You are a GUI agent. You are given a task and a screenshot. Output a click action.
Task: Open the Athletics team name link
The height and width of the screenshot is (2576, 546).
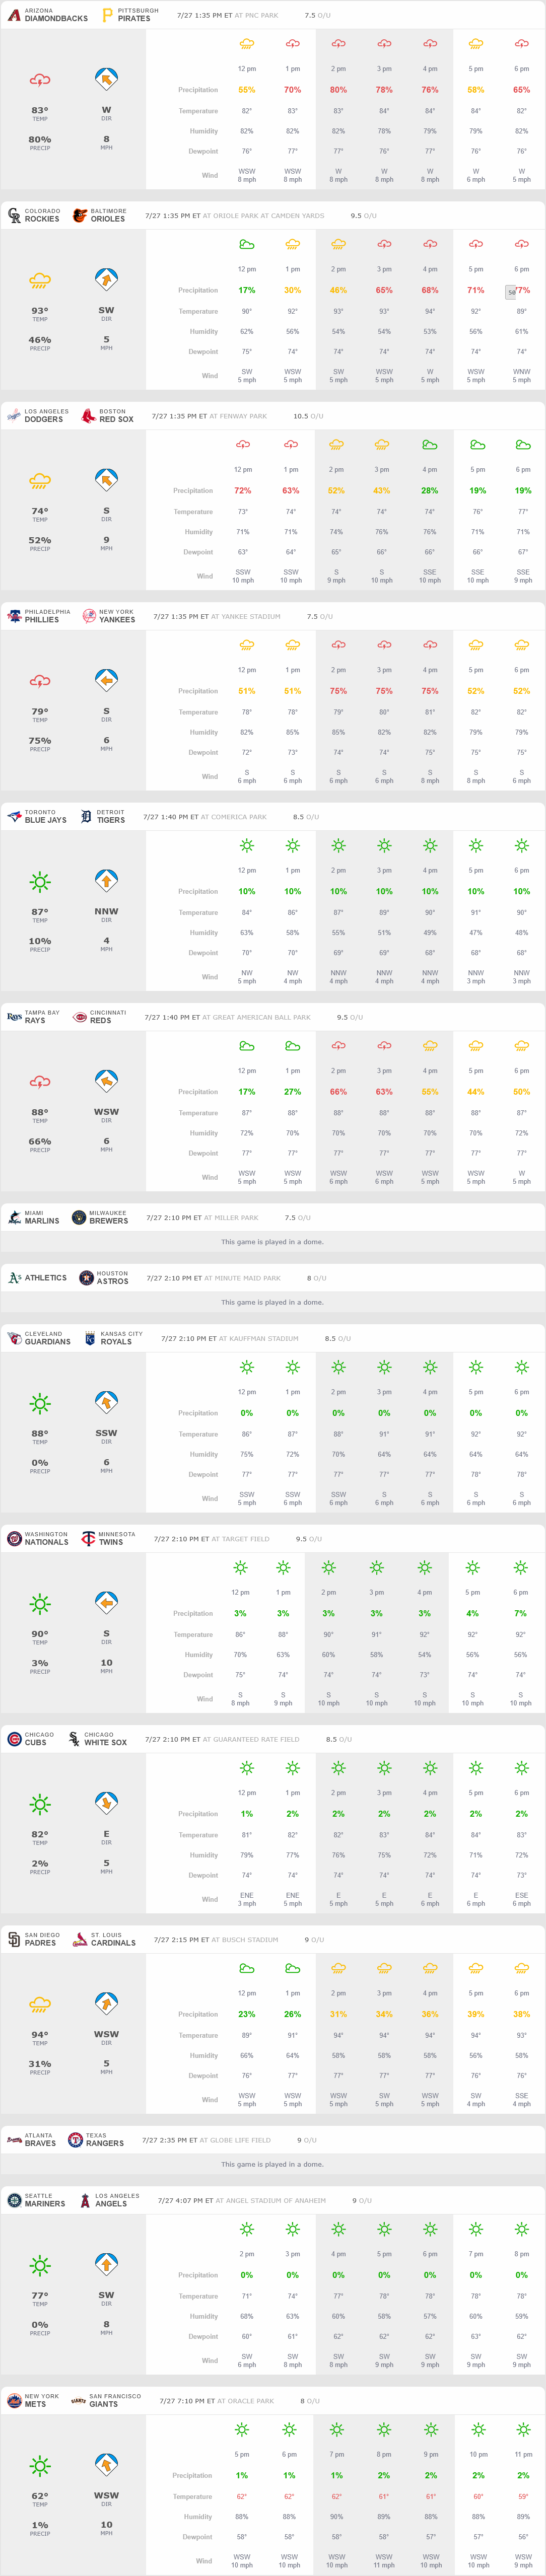(x=46, y=1278)
